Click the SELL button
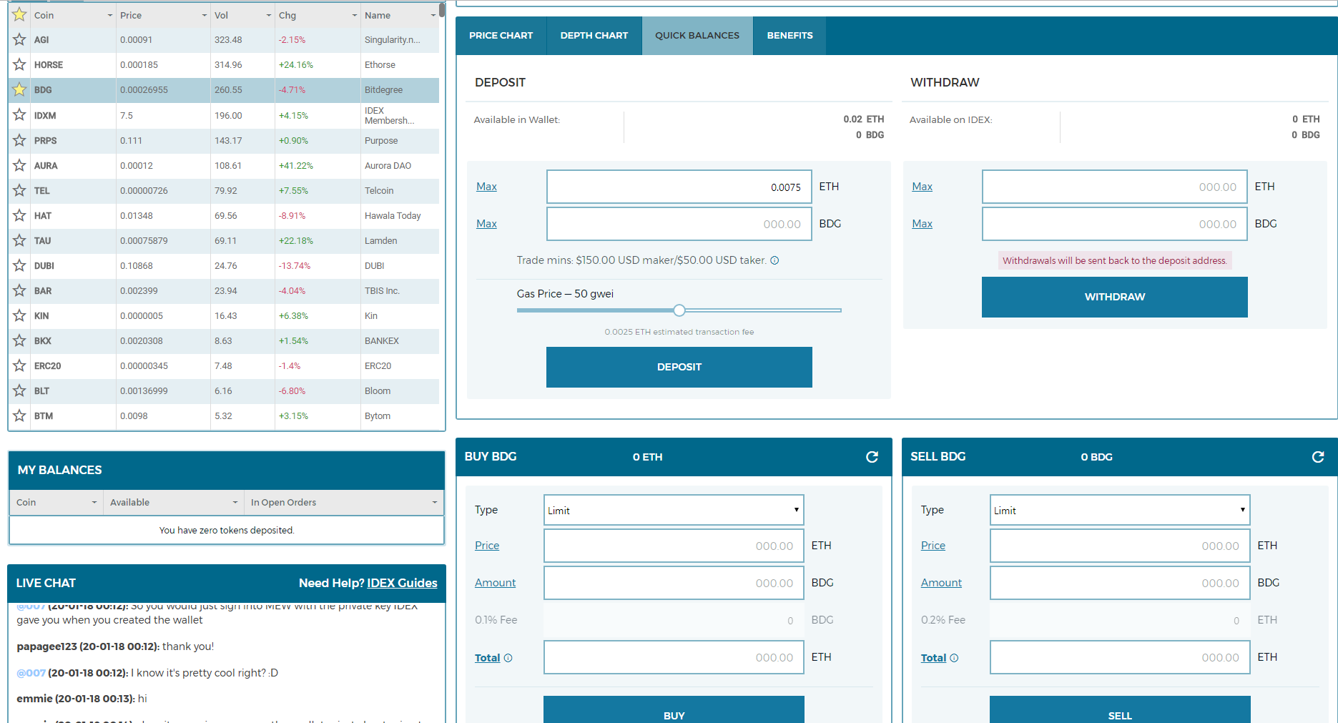 [1120, 709]
